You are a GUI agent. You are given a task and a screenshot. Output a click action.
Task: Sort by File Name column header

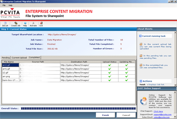coord(11,62)
